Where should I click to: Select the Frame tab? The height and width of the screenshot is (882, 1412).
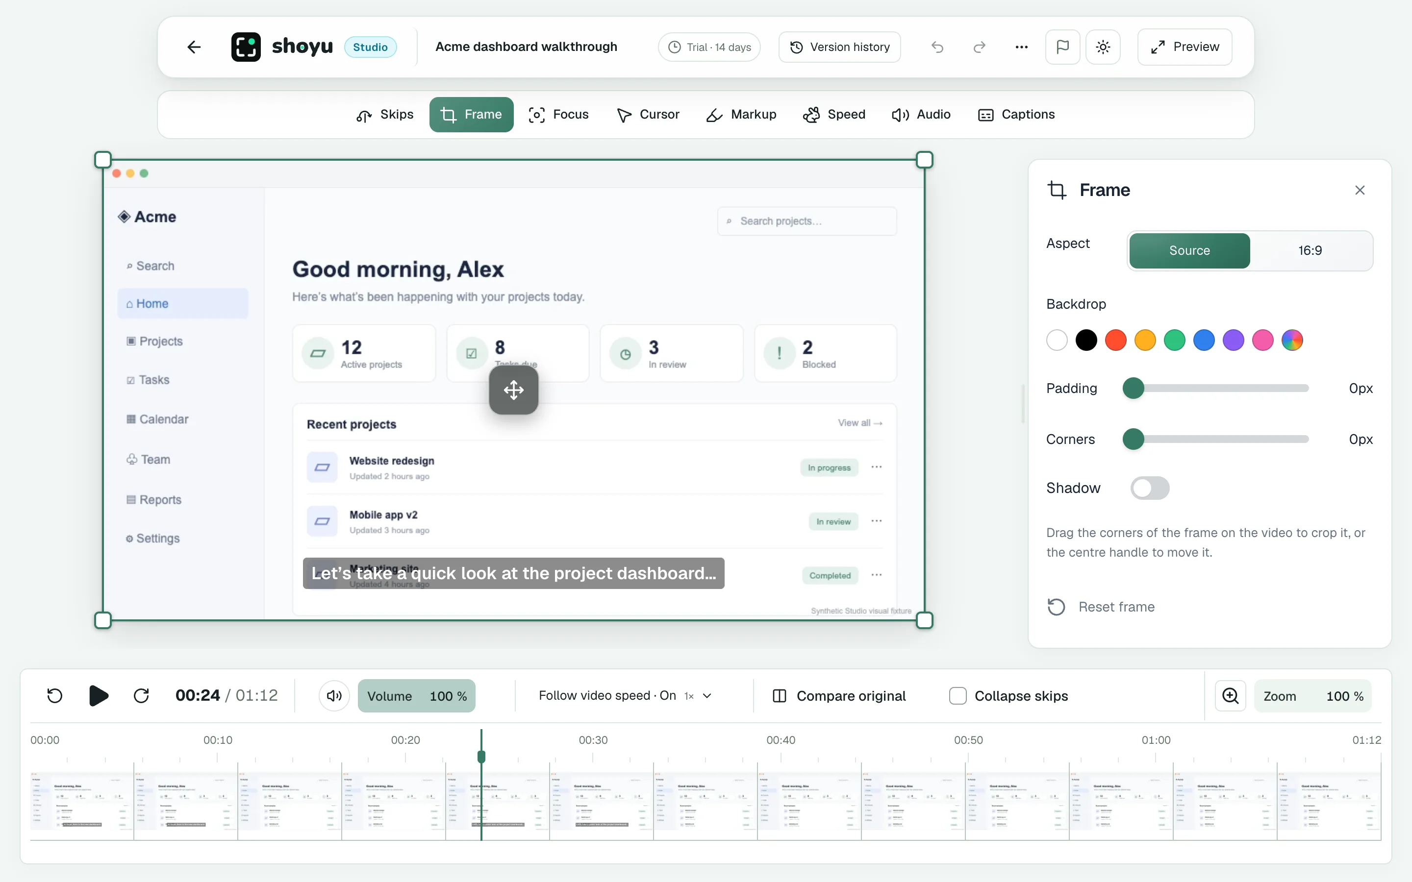[x=471, y=114]
